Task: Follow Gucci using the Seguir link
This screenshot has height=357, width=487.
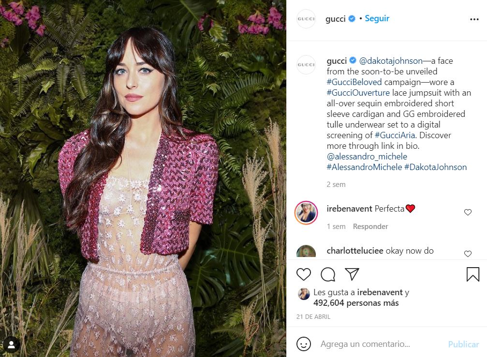Action: (x=377, y=19)
